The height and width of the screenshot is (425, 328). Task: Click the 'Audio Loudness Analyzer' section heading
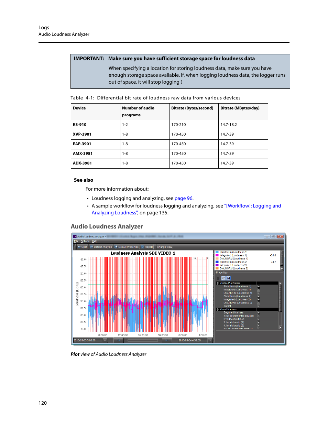[107, 226]
